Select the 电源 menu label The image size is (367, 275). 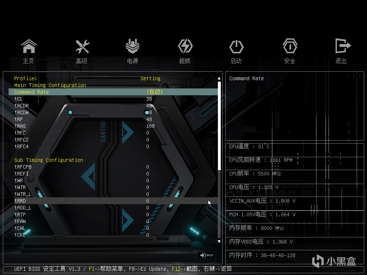(133, 61)
